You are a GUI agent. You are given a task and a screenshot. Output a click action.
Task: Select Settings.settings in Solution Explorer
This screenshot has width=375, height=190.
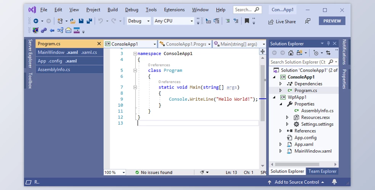pyautogui.click(x=317, y=124)
